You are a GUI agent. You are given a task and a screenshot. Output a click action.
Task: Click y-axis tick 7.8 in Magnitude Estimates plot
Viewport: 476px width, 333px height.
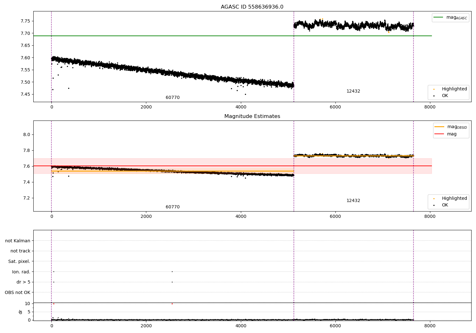click(27, 151)
